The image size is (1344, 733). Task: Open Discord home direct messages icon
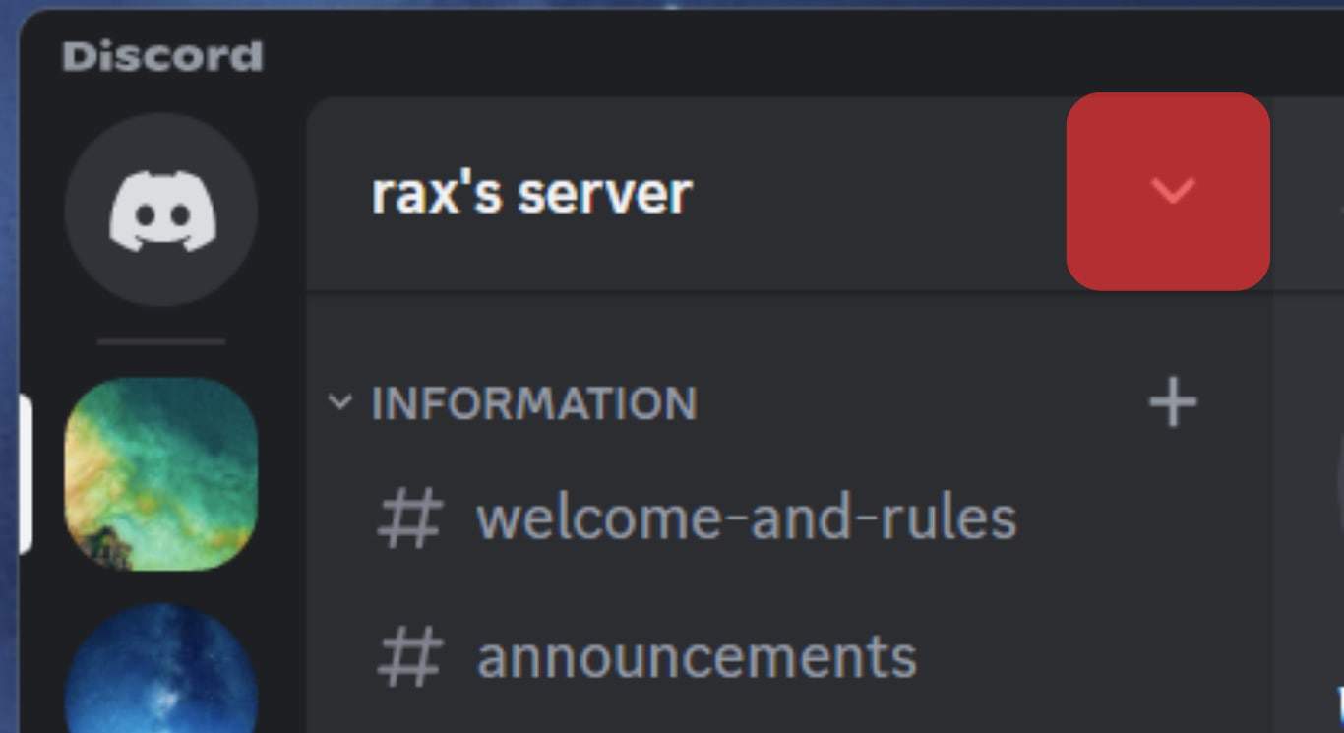click(161, 210)
